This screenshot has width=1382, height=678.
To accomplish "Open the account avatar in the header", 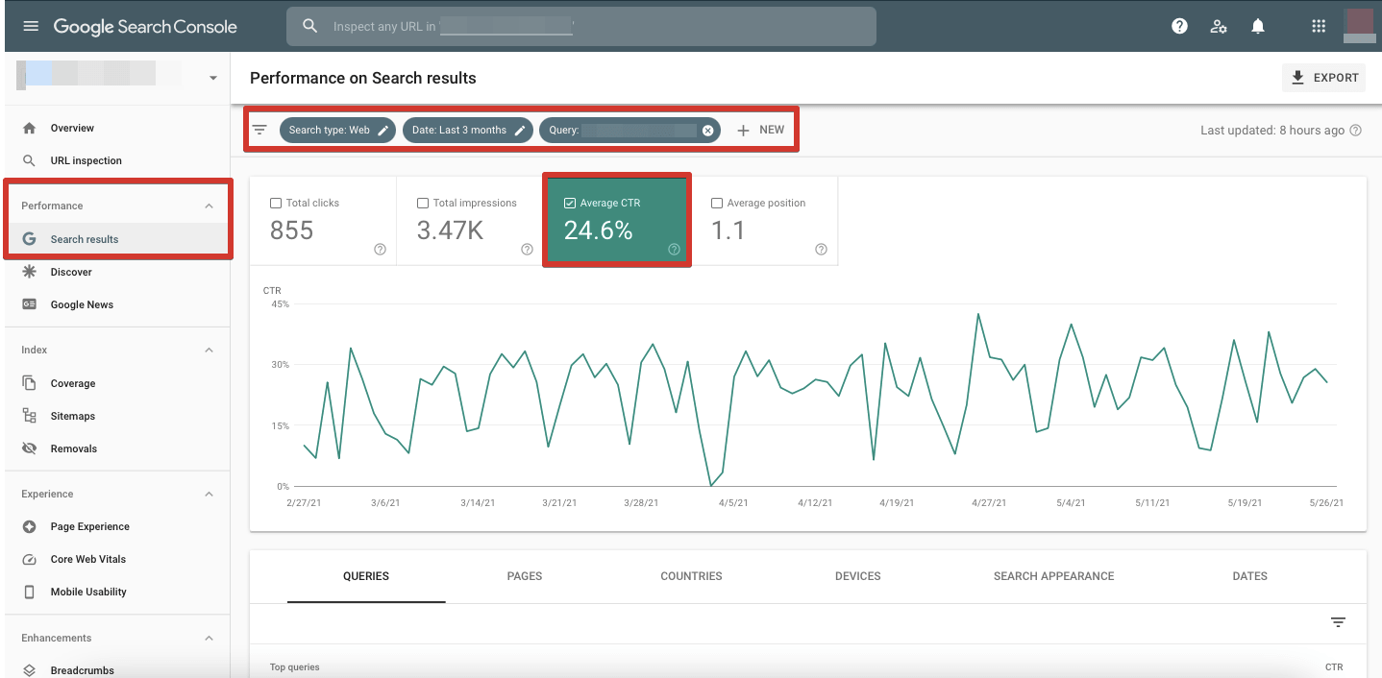I will click(1359, 25).
